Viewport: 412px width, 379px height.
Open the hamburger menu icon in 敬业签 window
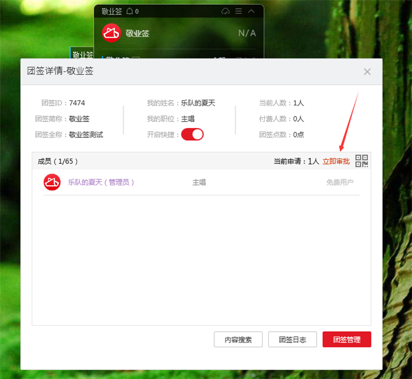pos(238,11)
